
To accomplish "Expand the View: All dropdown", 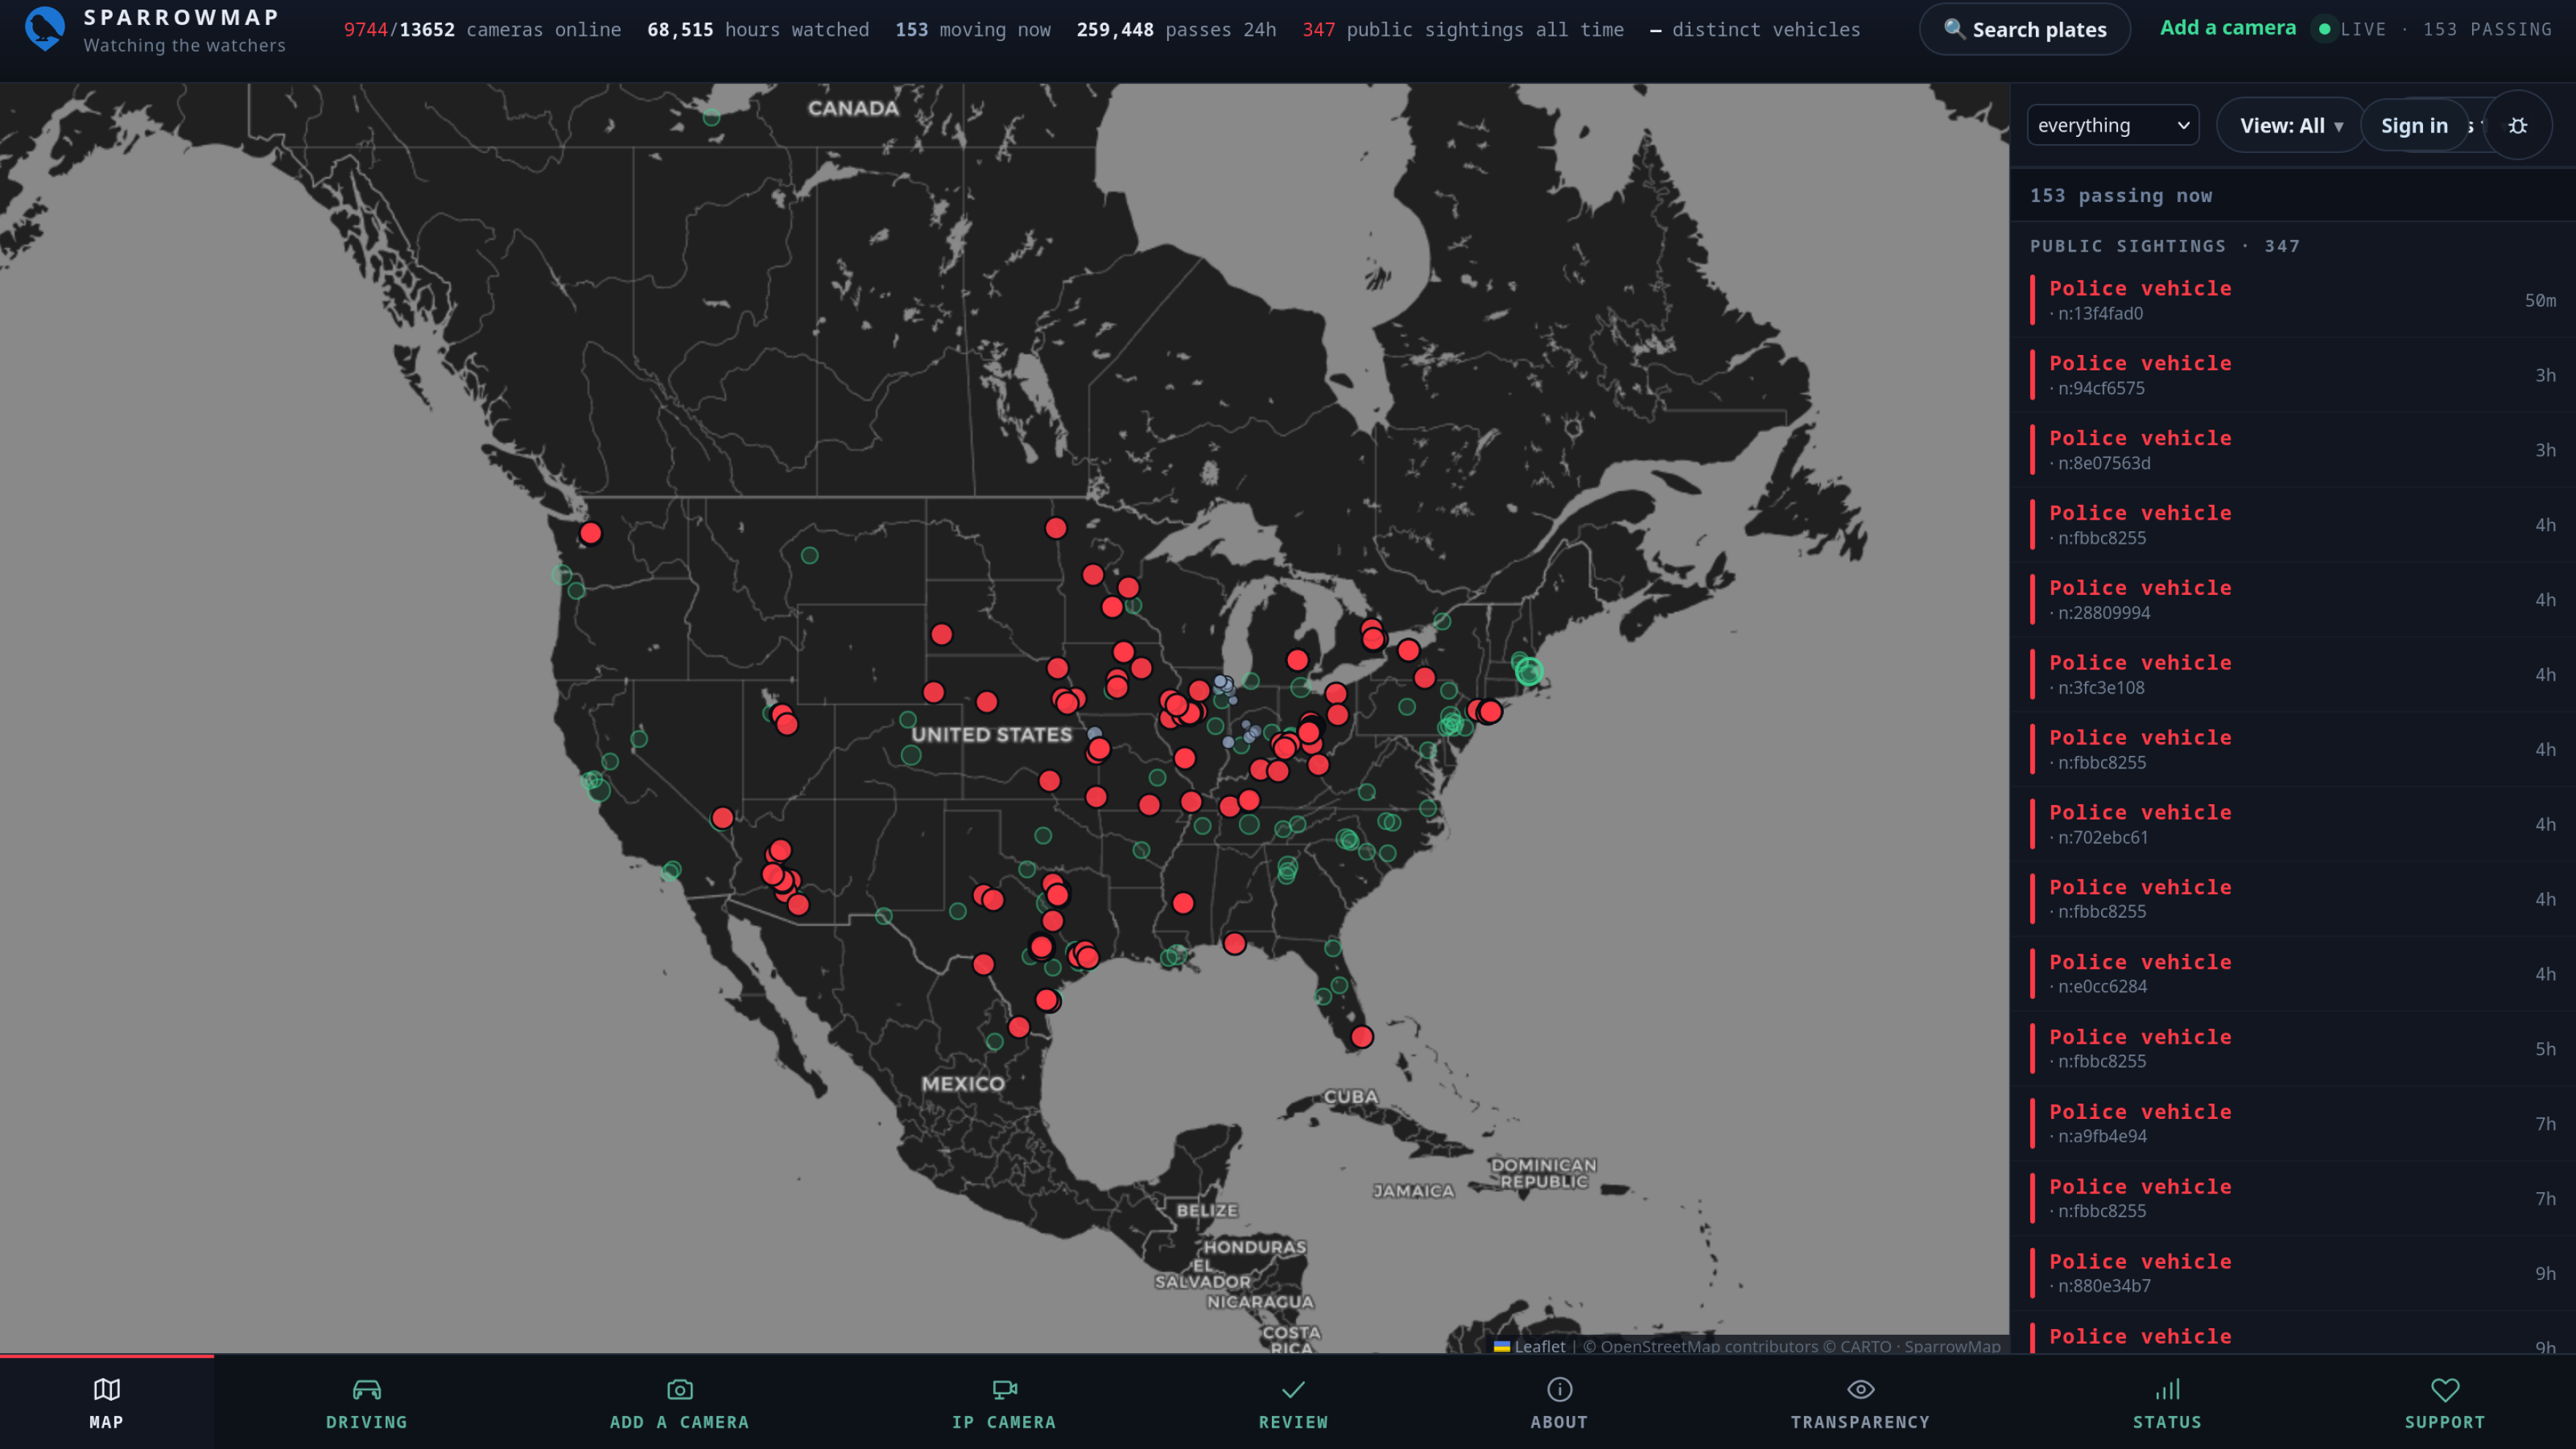I will click(x=2290, y=125).
